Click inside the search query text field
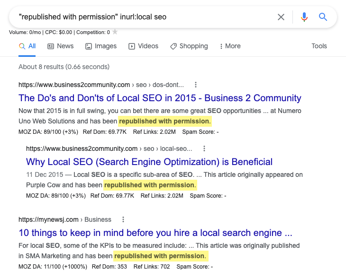This screenshot has height=279, width=346. tap(142, 17)
